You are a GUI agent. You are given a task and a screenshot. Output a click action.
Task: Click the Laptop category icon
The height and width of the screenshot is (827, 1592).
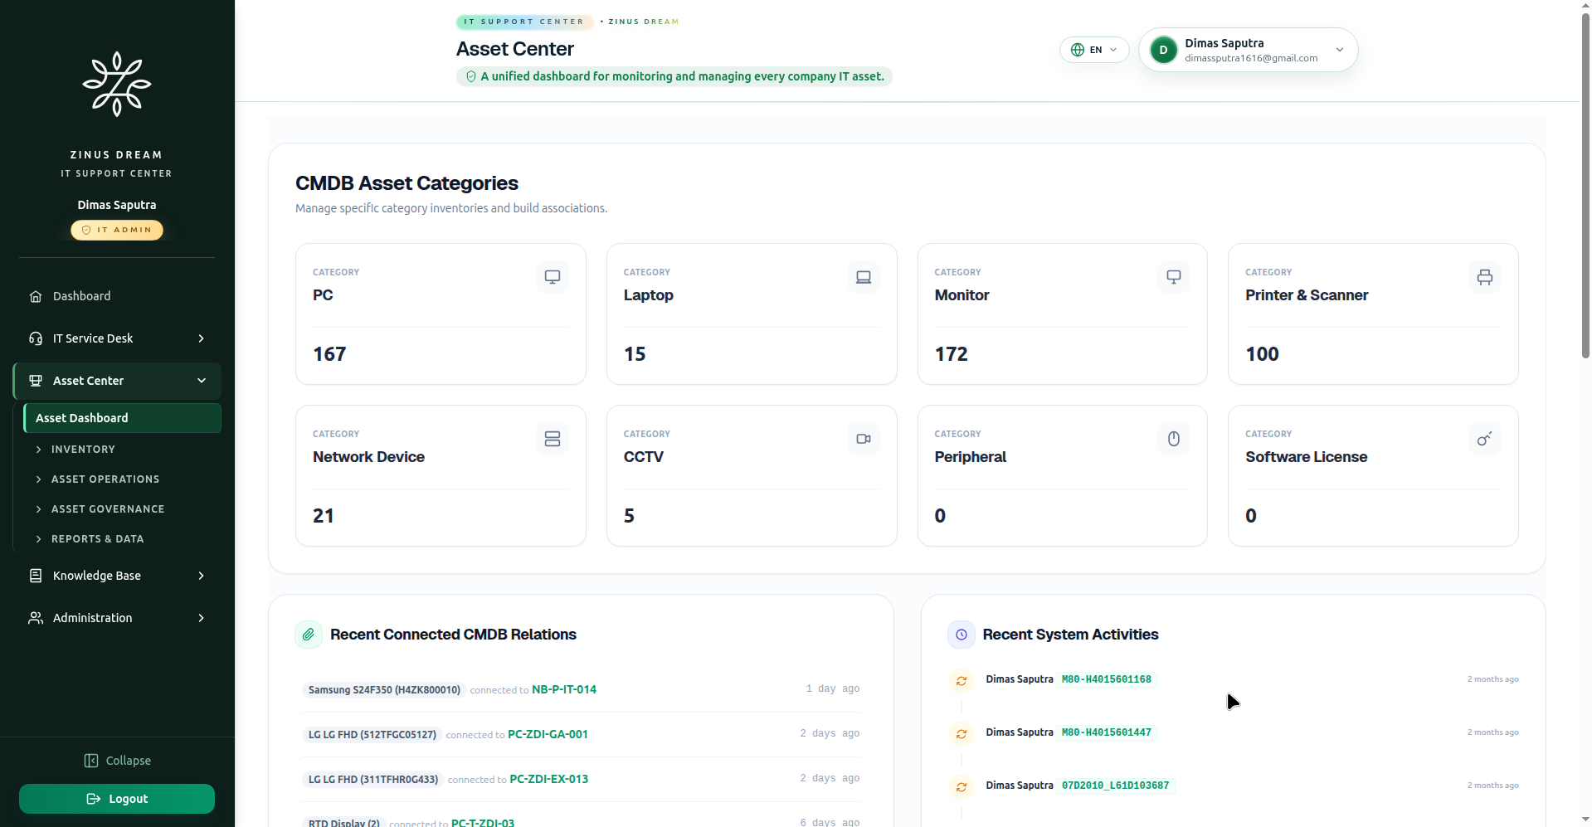click(x=864, y=277)
